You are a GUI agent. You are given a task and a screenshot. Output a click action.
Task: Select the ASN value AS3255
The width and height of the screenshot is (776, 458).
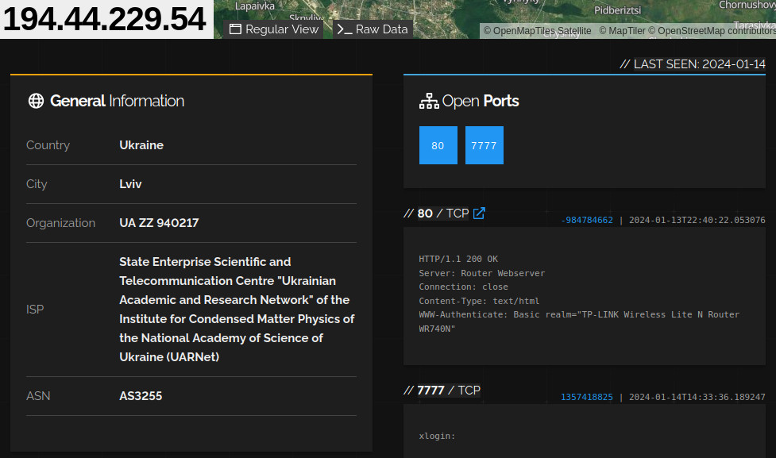[x=141, y=395]
